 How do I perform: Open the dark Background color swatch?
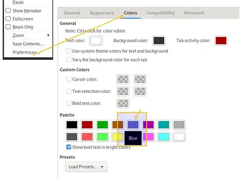(x=159, y=41)
